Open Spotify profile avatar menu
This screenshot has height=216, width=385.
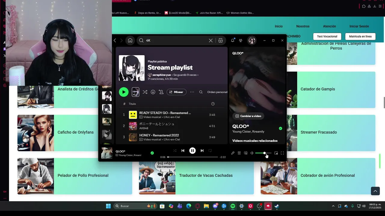[252, 40]
